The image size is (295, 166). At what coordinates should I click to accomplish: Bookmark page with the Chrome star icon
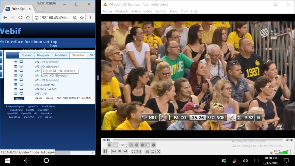81,18
